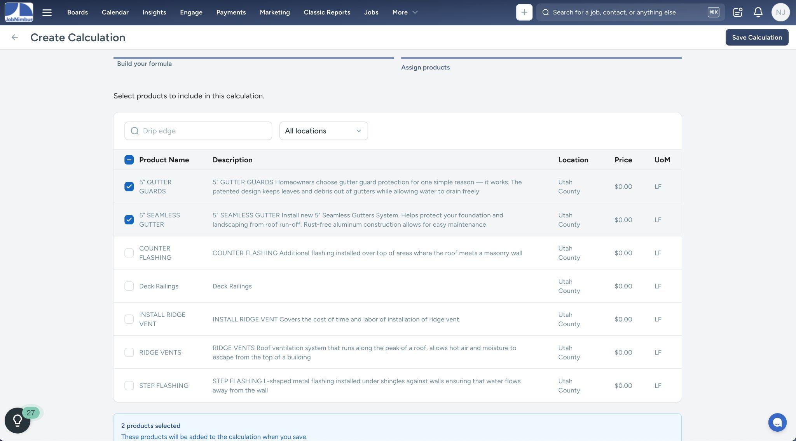Open the hamburger menu icon
Screen dimensions: 796x441
pos(47,12)
